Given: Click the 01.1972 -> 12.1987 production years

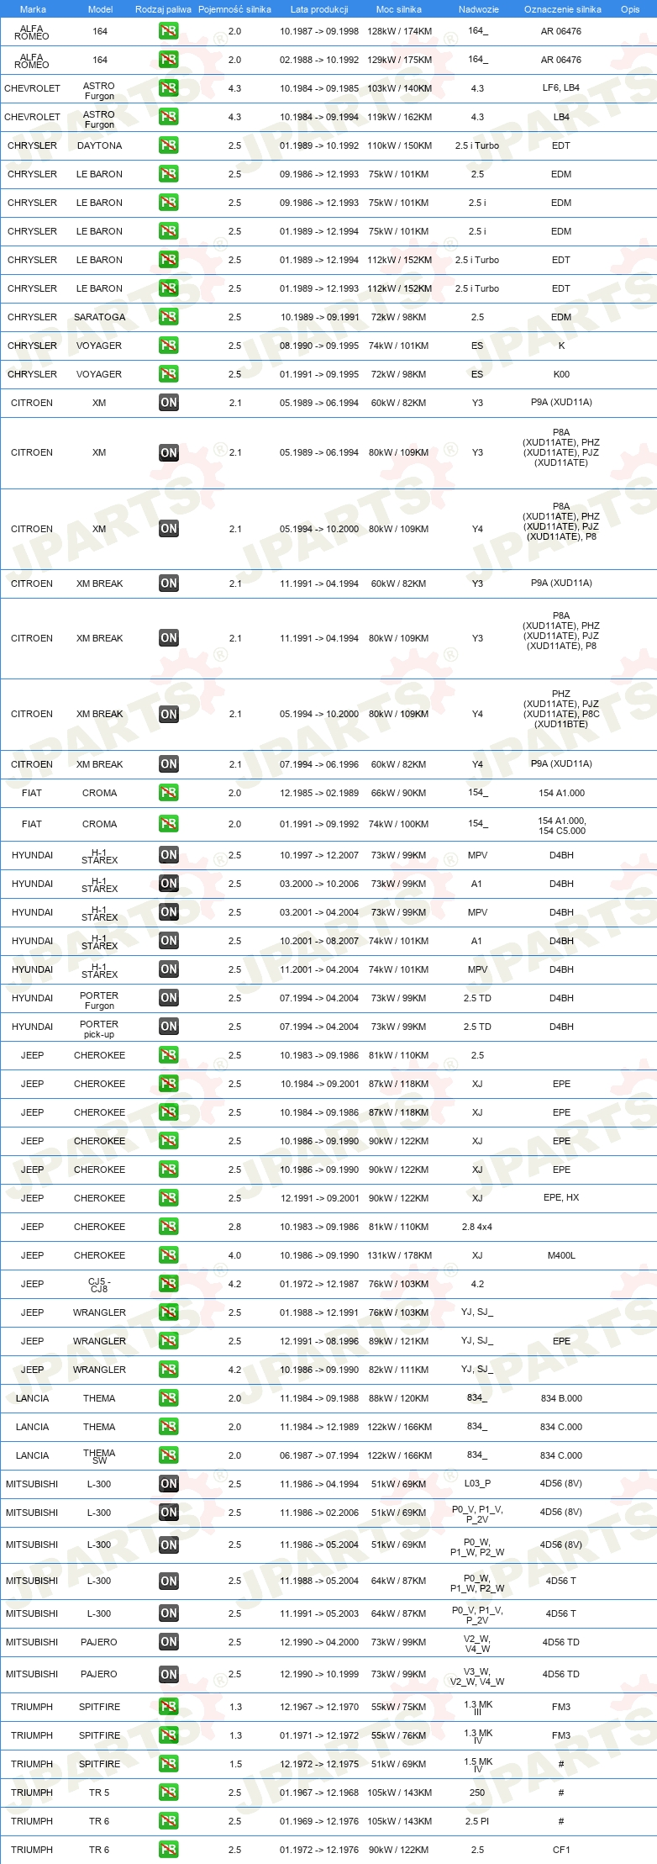Looking at the screenshot, I should [x=319, y=1284].
